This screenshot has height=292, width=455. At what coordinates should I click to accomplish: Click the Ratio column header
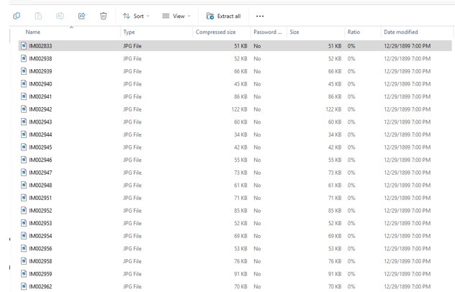click(353, 32)
